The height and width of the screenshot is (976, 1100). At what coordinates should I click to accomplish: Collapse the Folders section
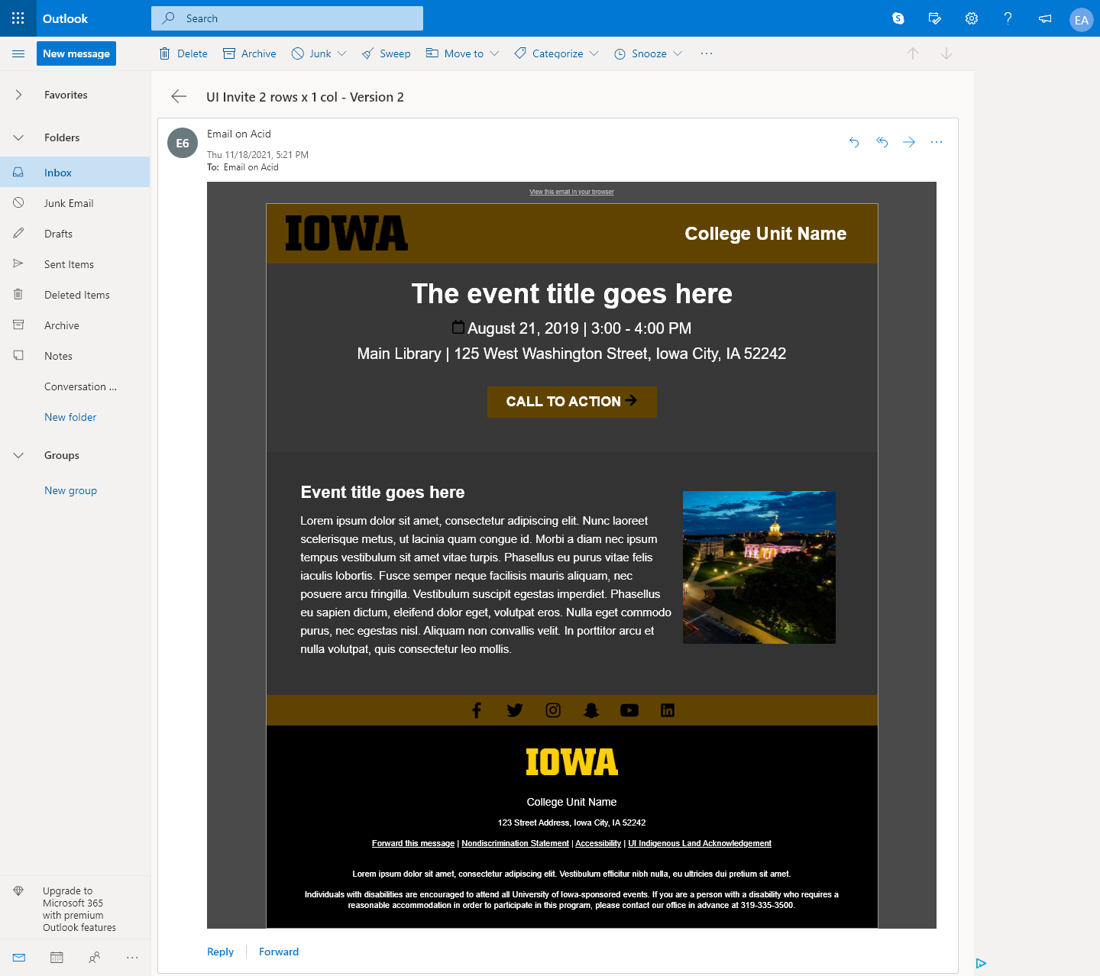click(18, 137)
